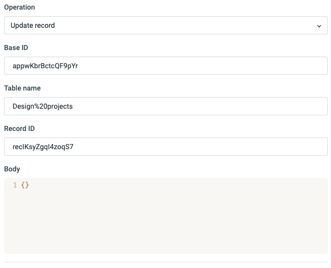Open the Operation dropdown

(166, 25)
